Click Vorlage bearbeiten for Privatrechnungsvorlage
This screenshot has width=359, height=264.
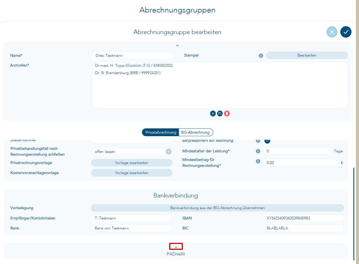(132, 163)
